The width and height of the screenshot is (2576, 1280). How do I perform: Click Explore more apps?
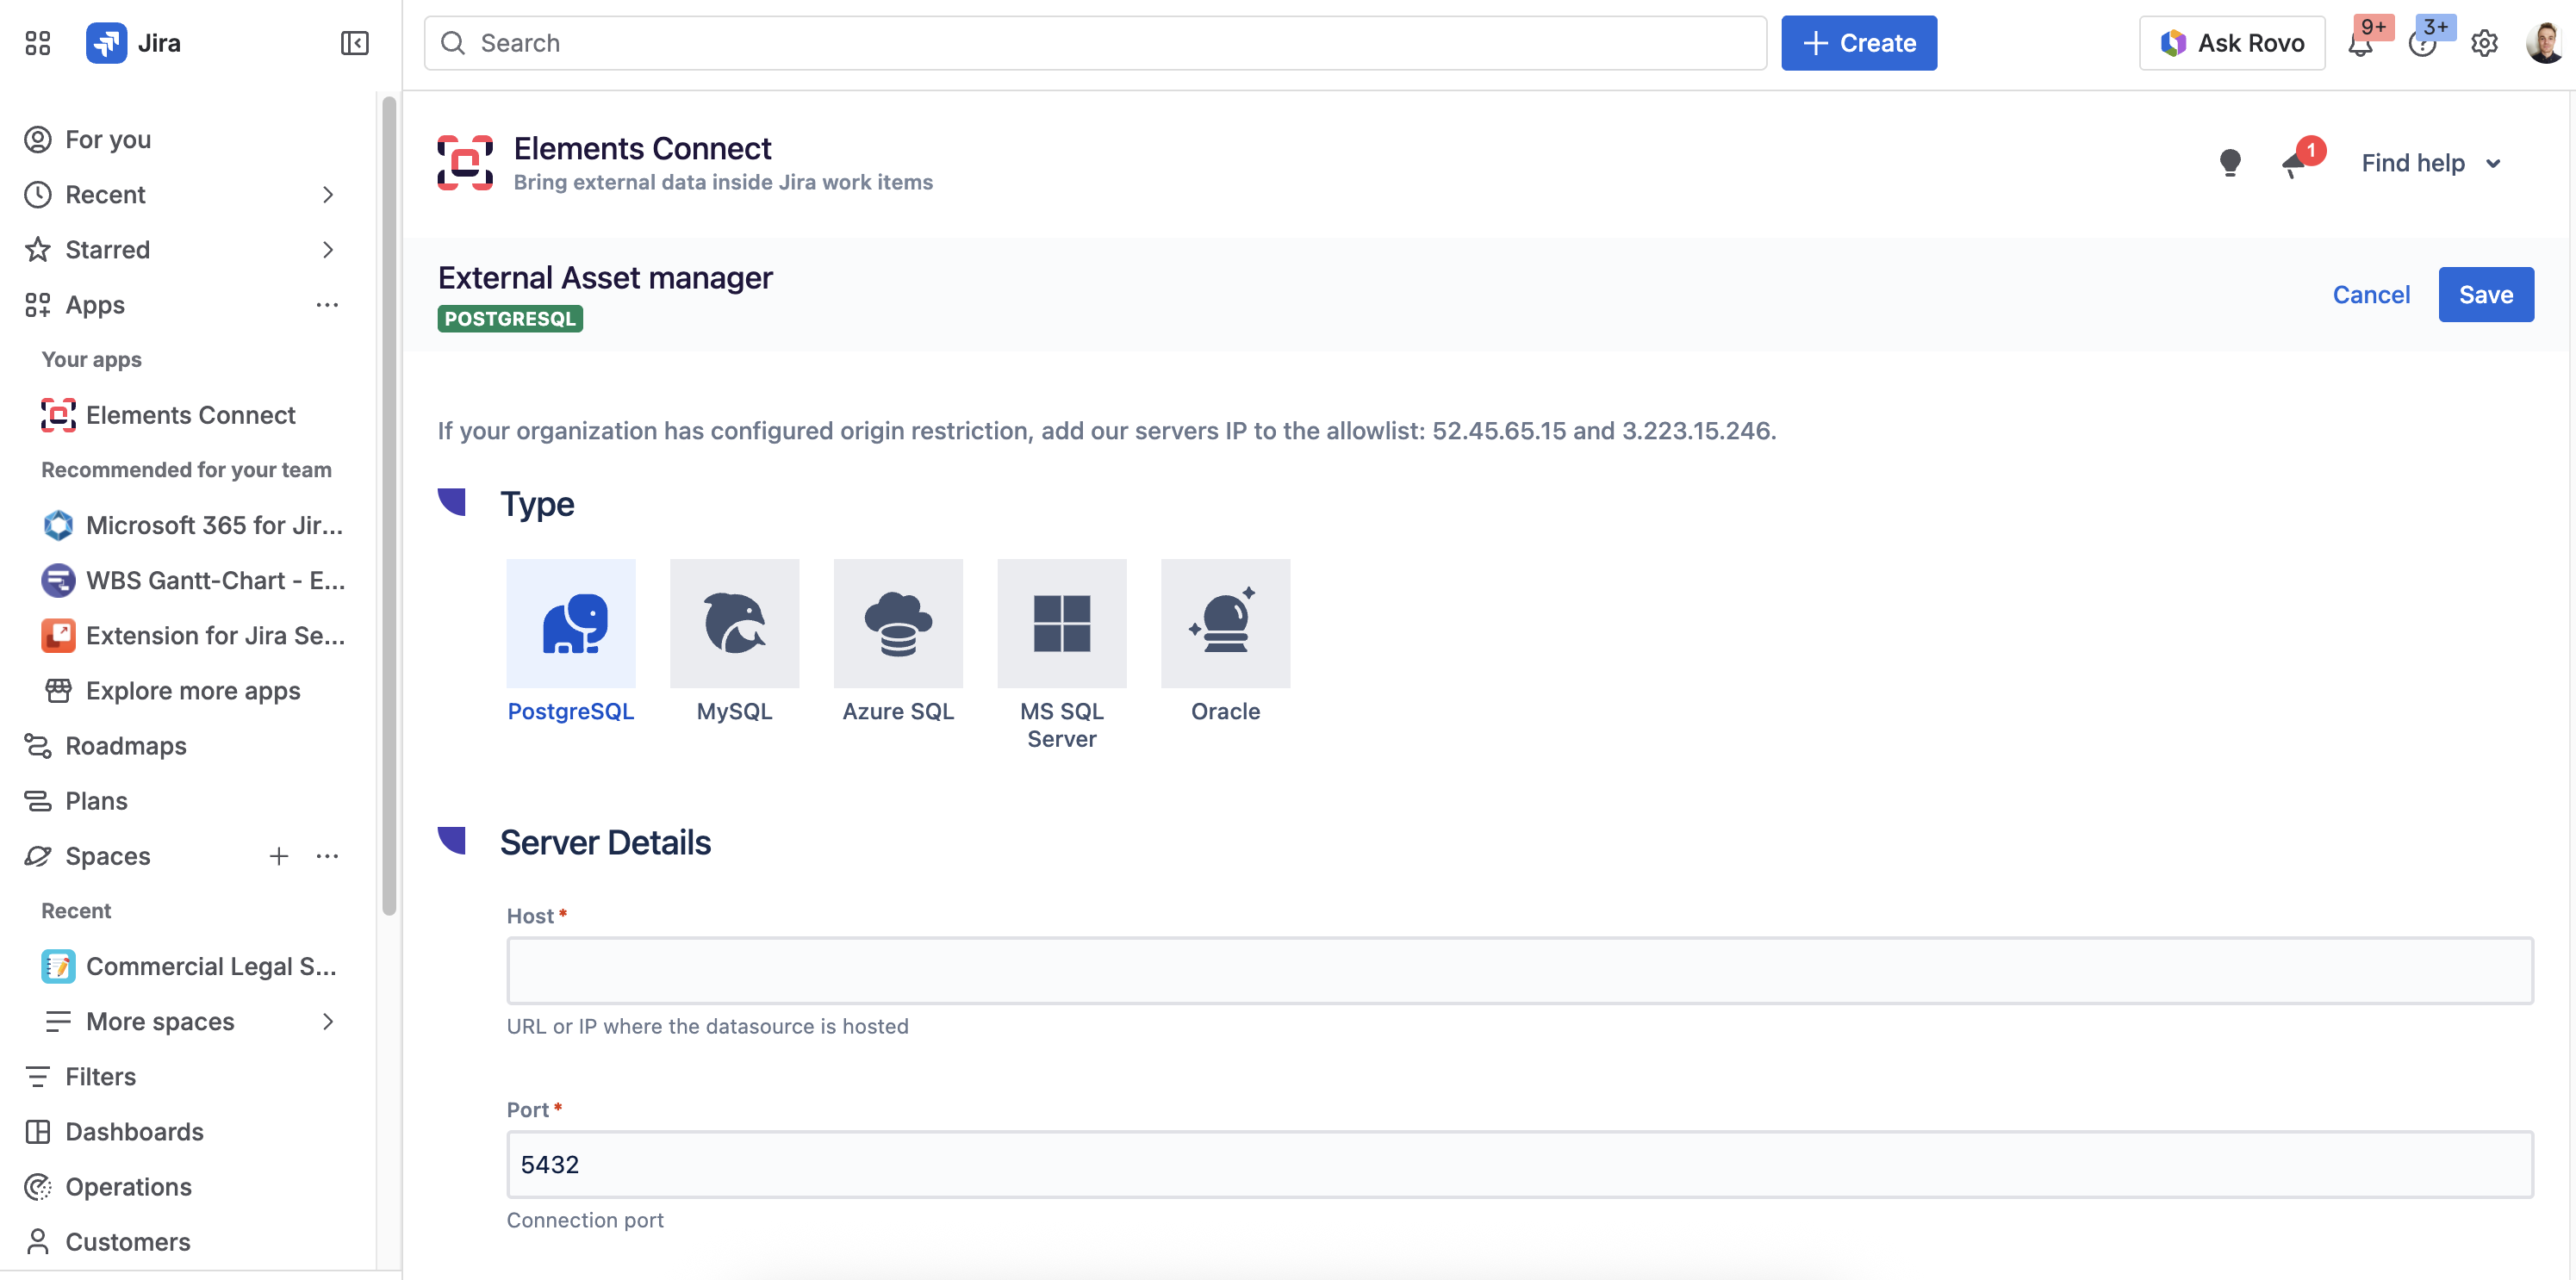tap(193, 690)
